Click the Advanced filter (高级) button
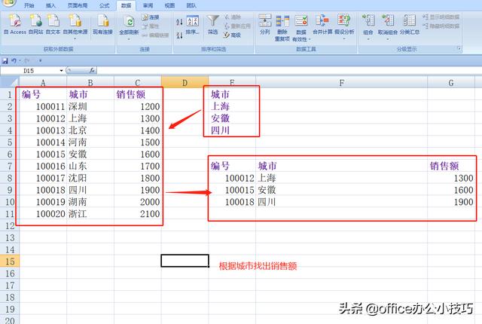Image resolution: width=482 pixels, height=324 pixels. [x=233, y=35]
